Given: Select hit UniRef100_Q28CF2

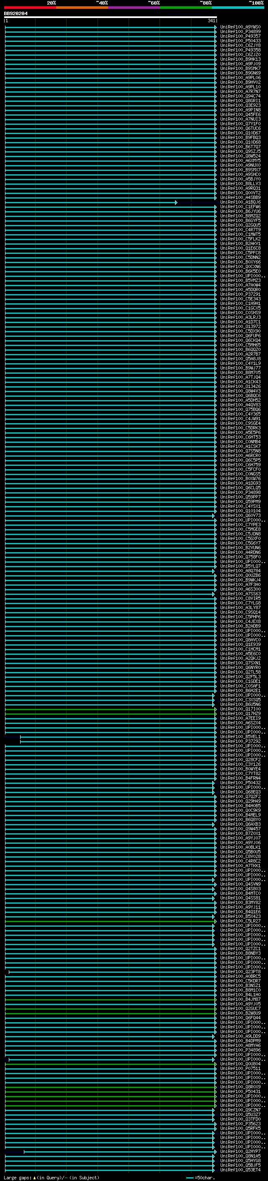Looking at the screenshot, I should click(x=240, y=760).
